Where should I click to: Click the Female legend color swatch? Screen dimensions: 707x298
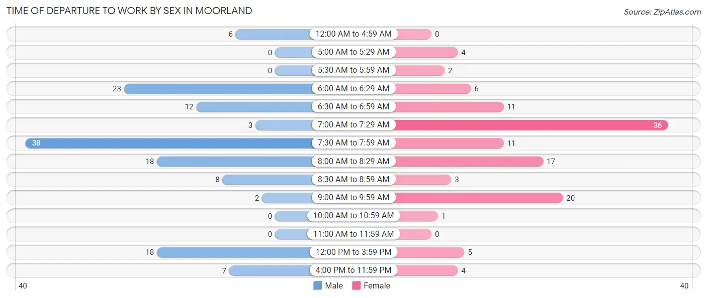[357, 285]
